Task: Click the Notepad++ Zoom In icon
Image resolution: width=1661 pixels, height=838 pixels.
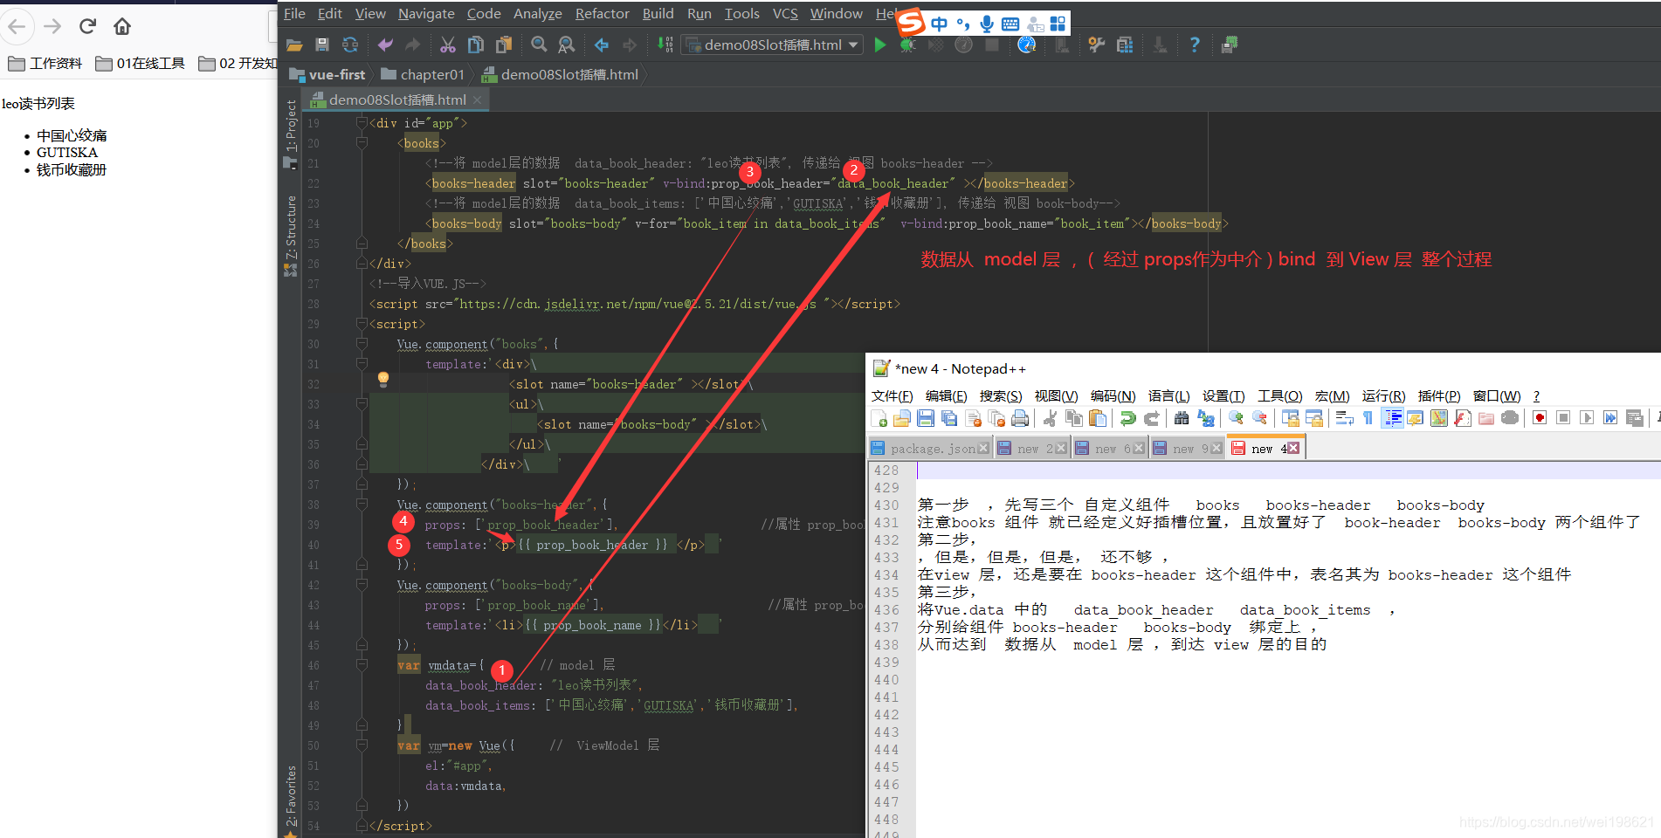Action: 1236,419
